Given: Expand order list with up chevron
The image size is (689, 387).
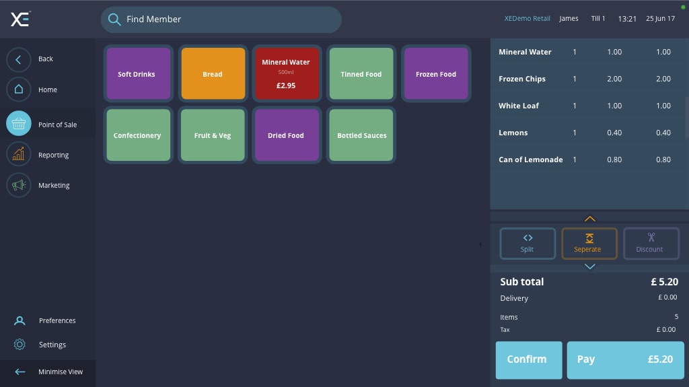Looking at the screenshot, I should (590, 219).
